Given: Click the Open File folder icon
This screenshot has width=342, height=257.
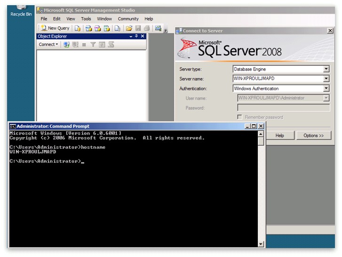Looking at the screenshot, I should (129, 28).
